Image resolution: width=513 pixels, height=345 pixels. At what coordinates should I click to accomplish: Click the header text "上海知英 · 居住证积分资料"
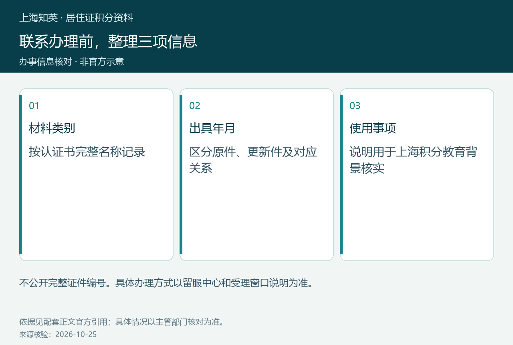click(x=76, y=18)
